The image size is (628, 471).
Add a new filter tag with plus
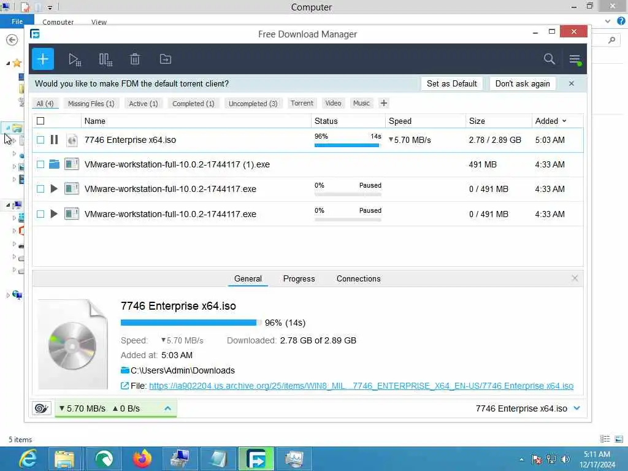point(384,103)
